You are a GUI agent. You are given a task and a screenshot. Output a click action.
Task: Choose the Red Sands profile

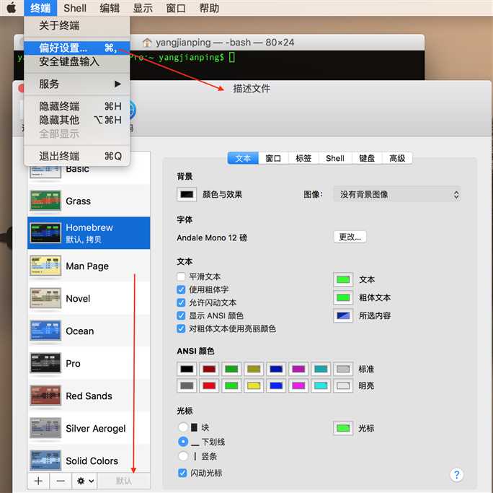click(89, 396)
